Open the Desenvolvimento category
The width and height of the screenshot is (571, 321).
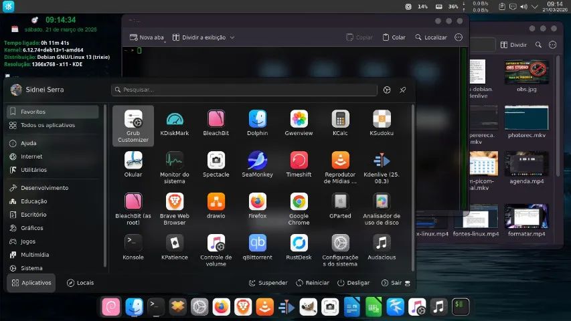tap(53, 188)
